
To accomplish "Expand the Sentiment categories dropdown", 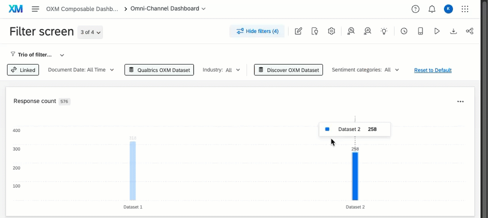I will click(365, 70).
